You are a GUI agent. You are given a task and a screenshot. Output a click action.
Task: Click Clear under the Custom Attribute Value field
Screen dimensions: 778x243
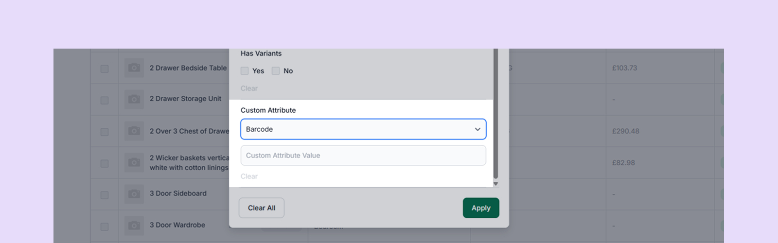coord(249,176)
